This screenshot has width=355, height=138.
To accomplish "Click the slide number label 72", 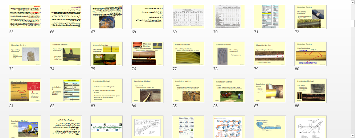I will pos(297,32).
